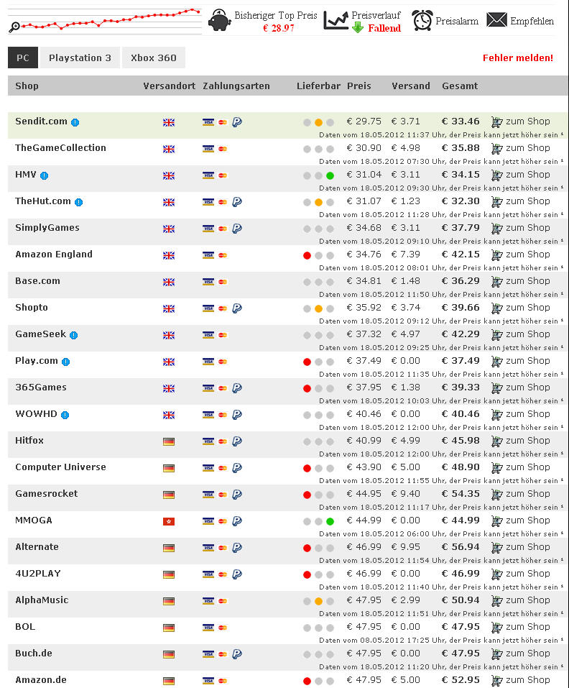
Task: Click the piggy bank top price icon
Action: pos(219,20)
